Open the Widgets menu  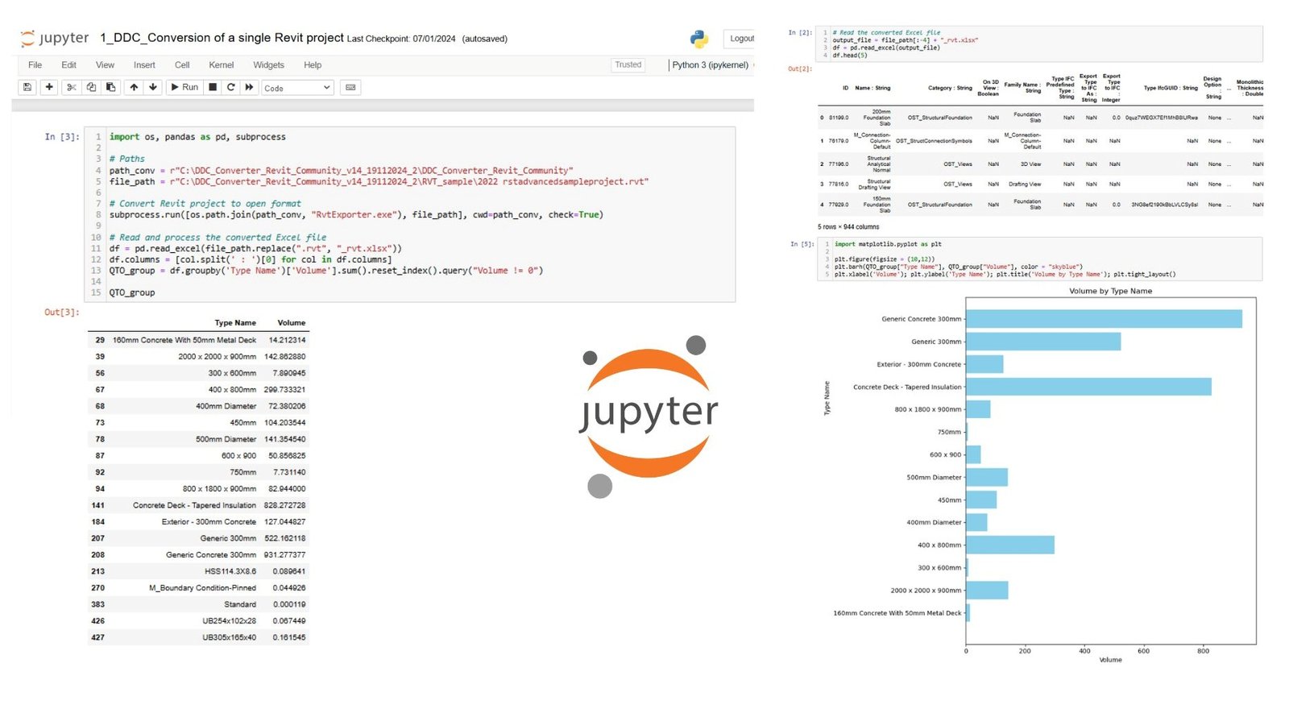[268, 65]
